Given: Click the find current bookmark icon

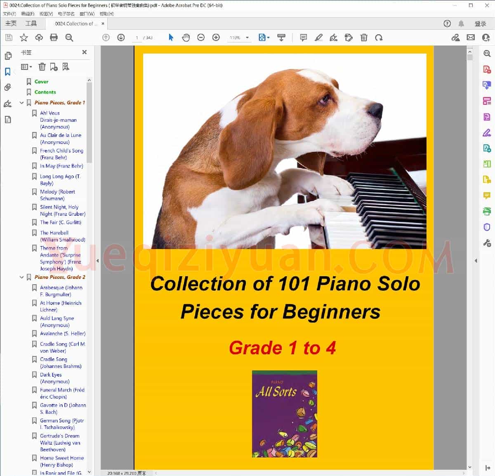Looking at the screenshot, I should point(66,67).
